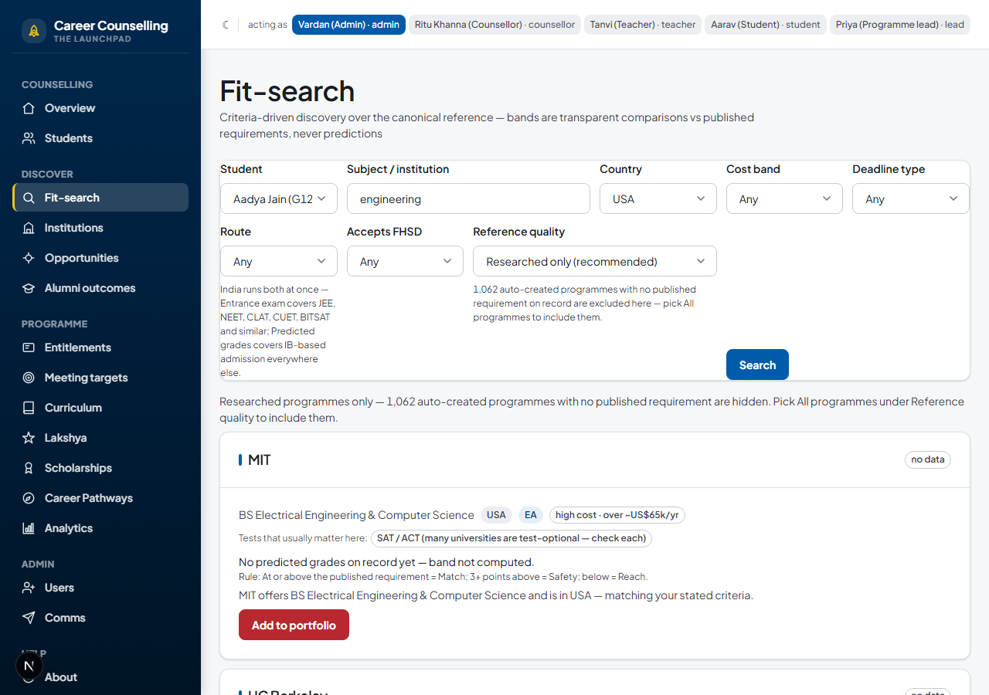The width and height of the screenshot is (989, 695).
Task: Click the MIT card heading
Action: pos(259,459)
